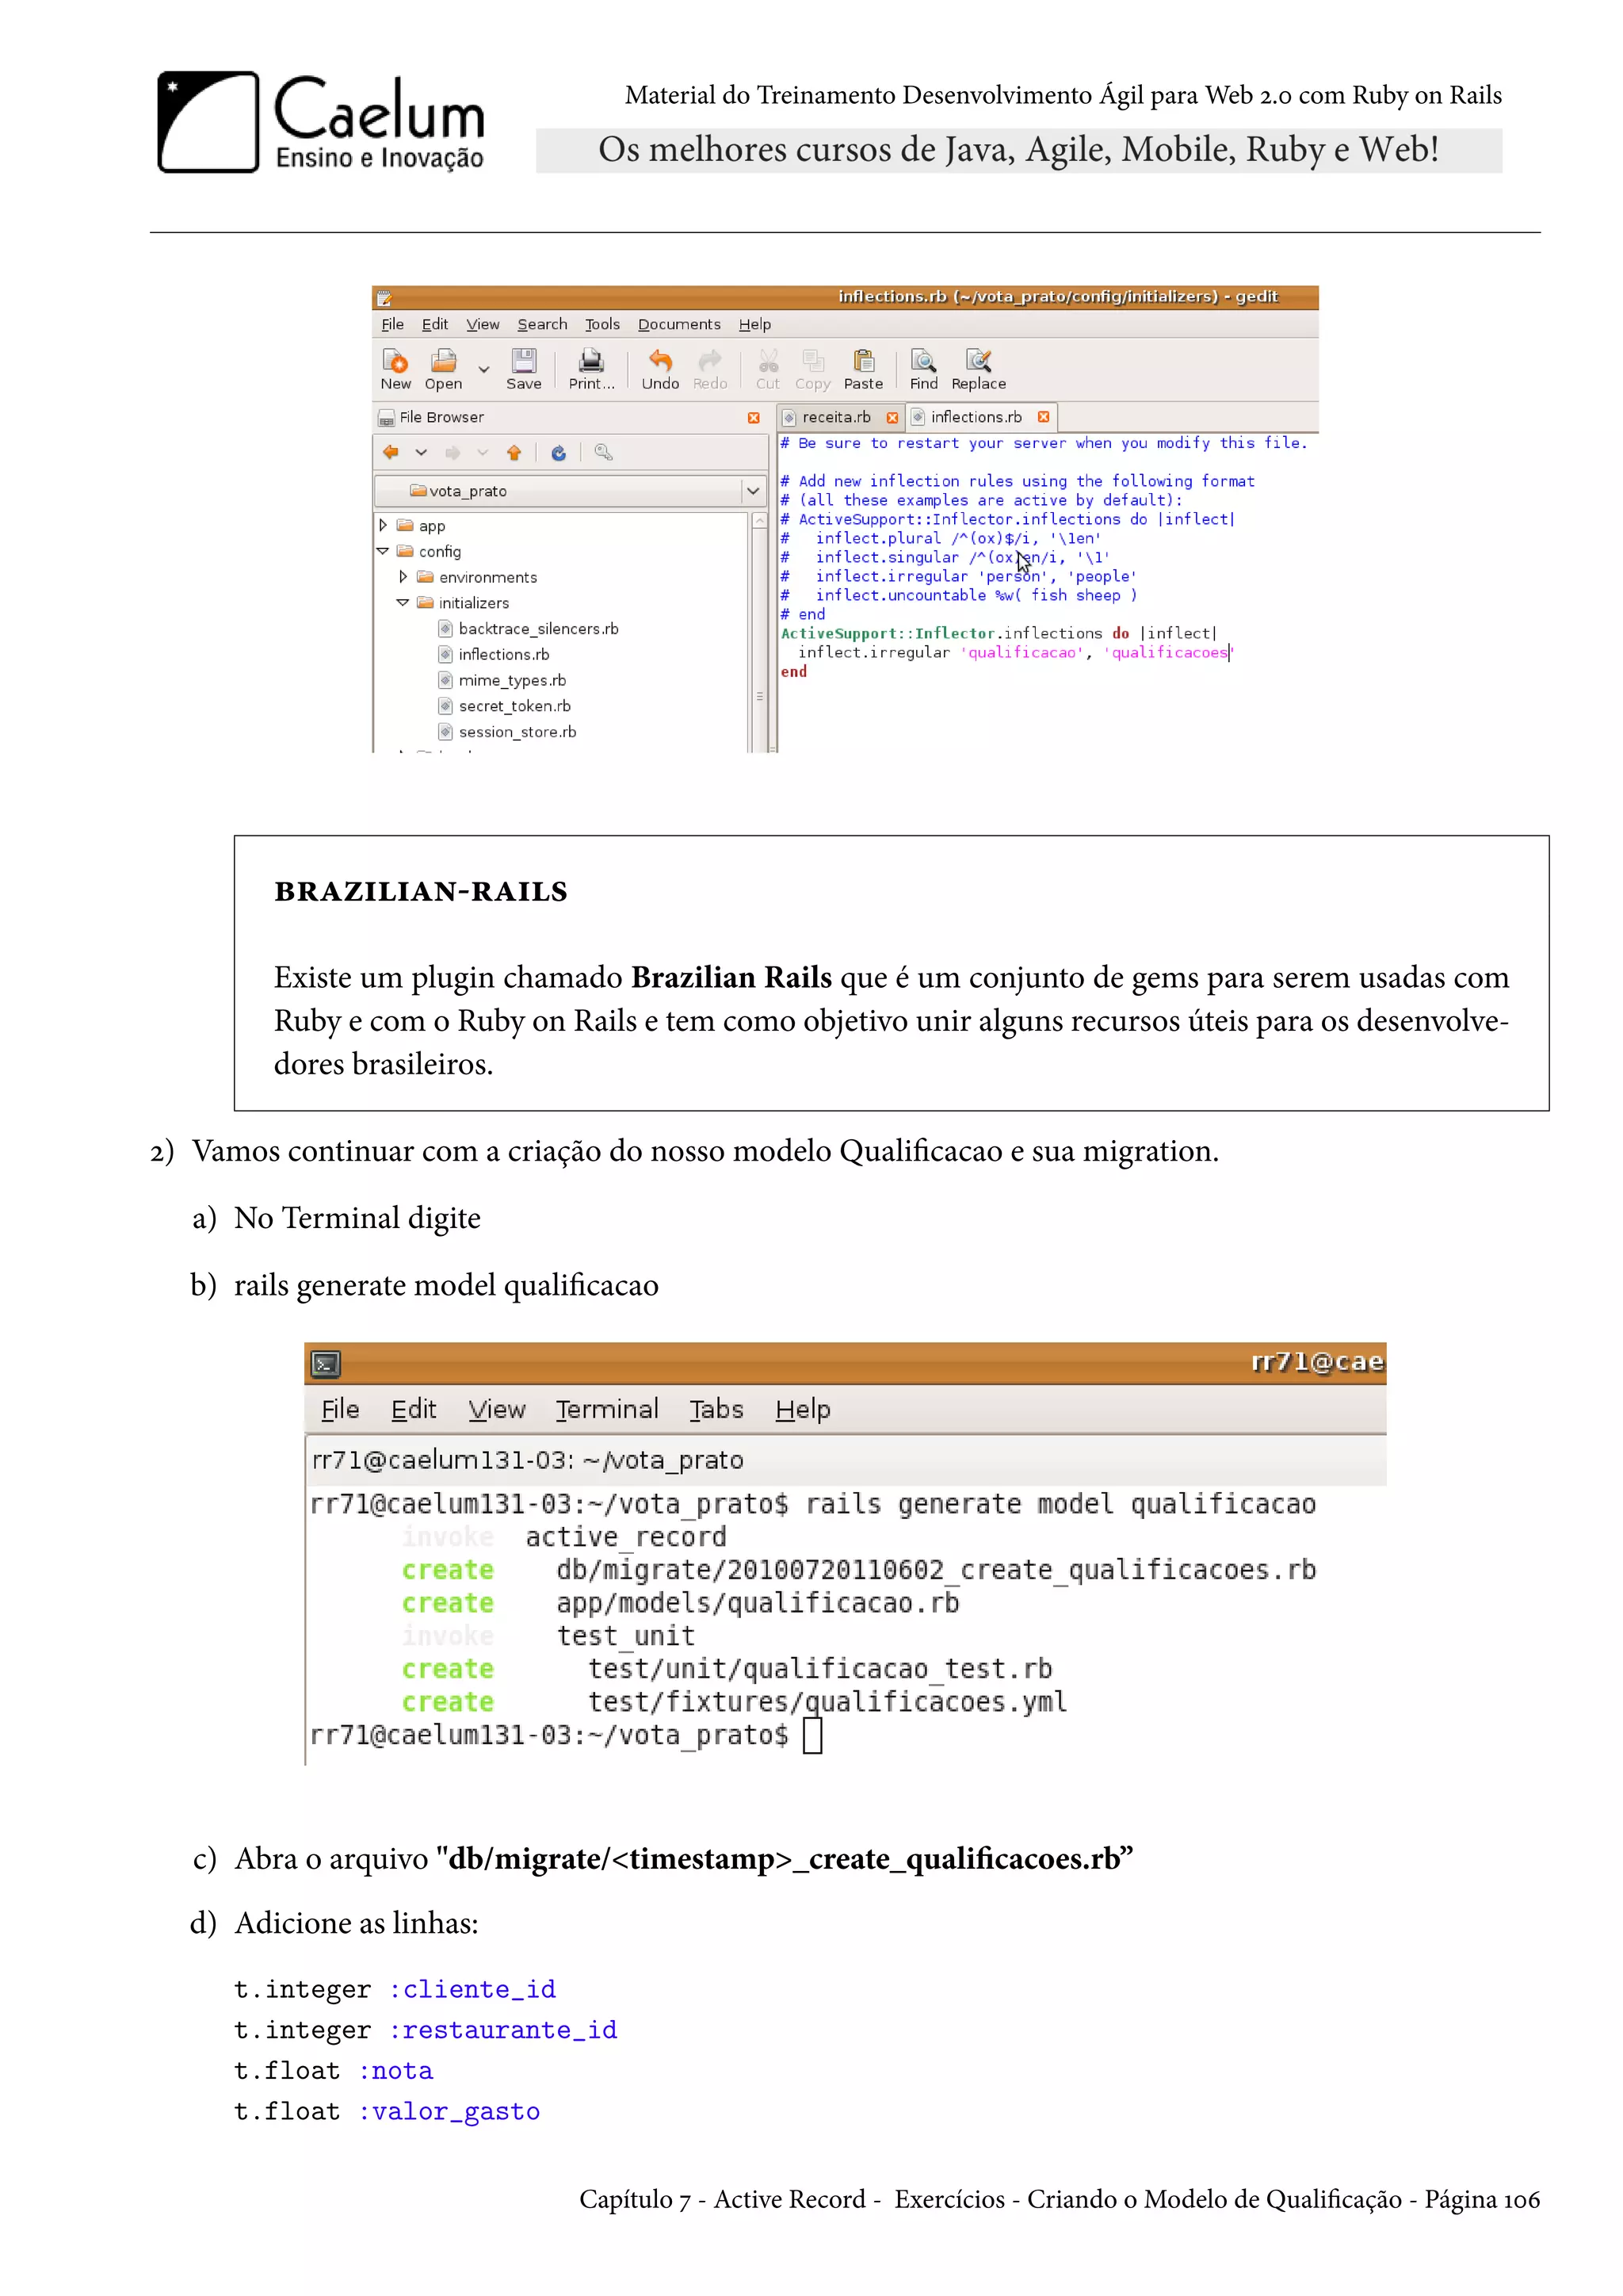Viewport: 1623px width, 2296px height.
Task: Click the Print toolbar icon
Action: (592, 361)
